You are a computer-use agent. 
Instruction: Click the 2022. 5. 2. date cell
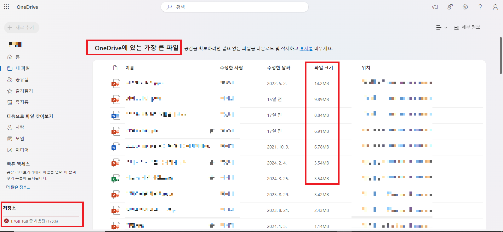277,84
